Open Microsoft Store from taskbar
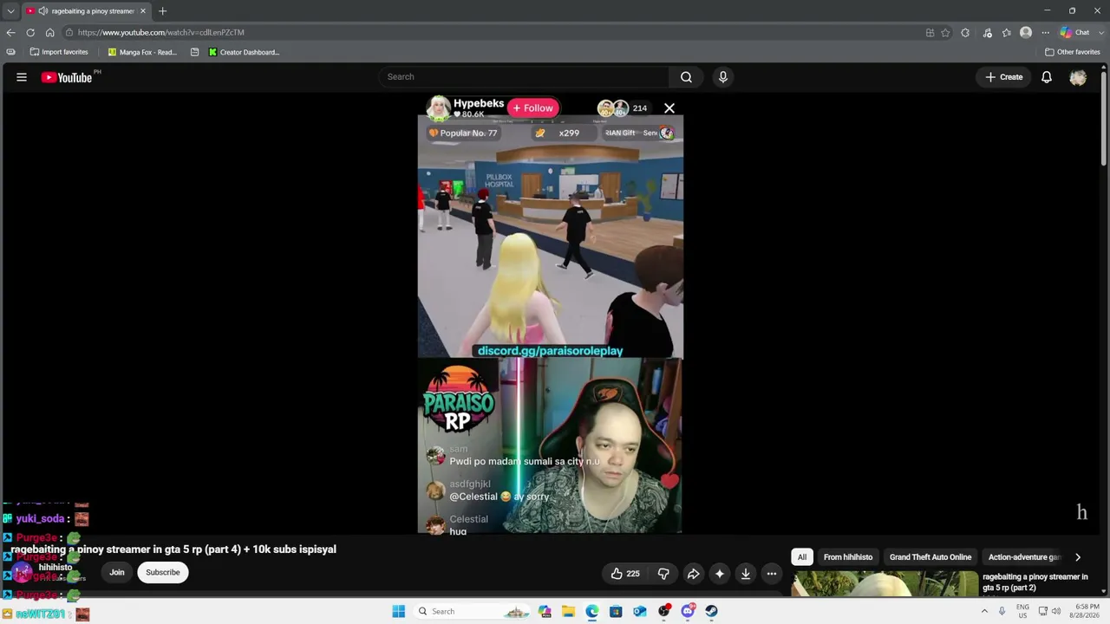The width and height of the screenshot is (1110, 624). coord(616,612)
